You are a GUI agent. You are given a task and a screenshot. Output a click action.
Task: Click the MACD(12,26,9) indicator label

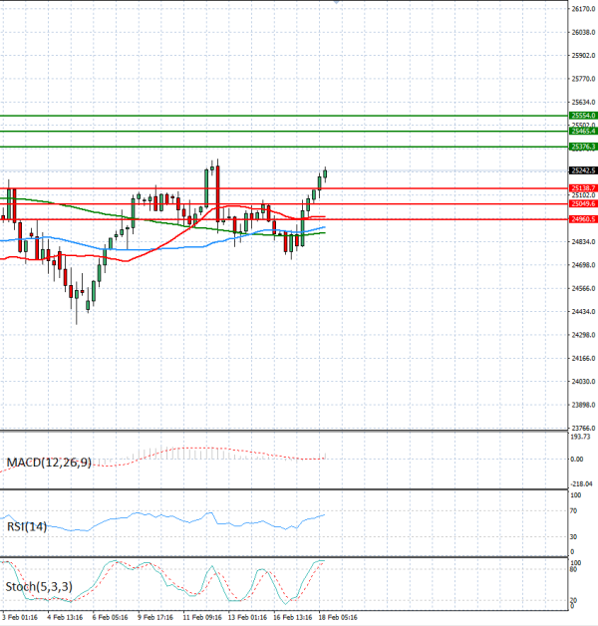(49, 463)
